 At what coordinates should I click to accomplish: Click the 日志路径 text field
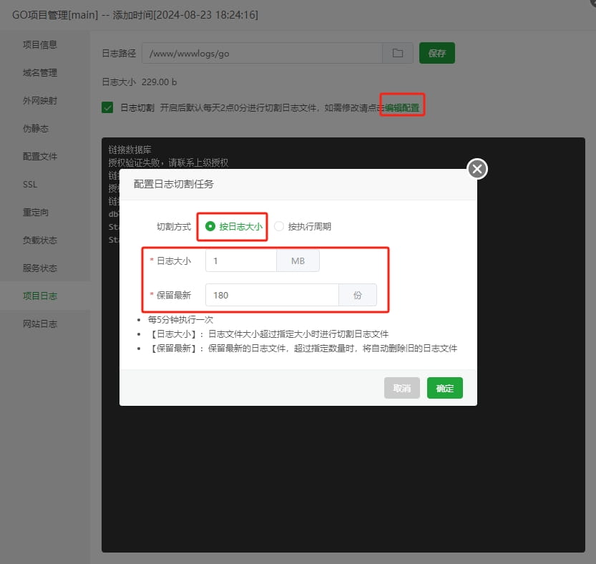coord(262,53)
